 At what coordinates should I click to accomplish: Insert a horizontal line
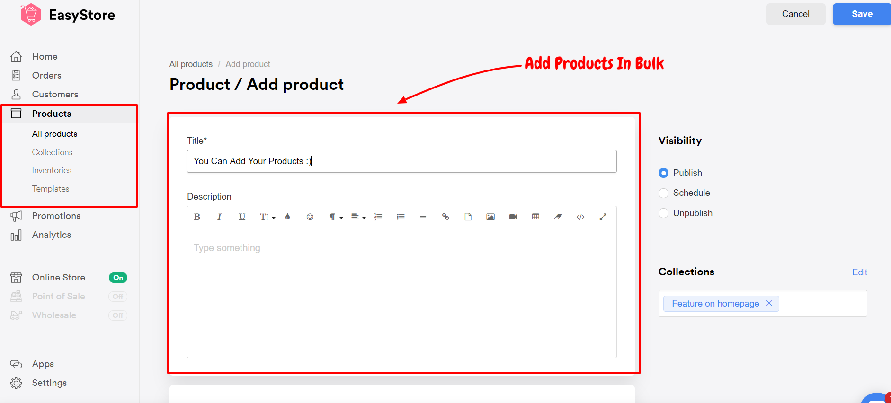[x=423, y=217]
